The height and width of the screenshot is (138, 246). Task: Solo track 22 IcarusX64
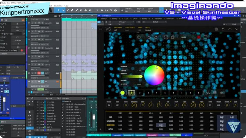[36, 31]
